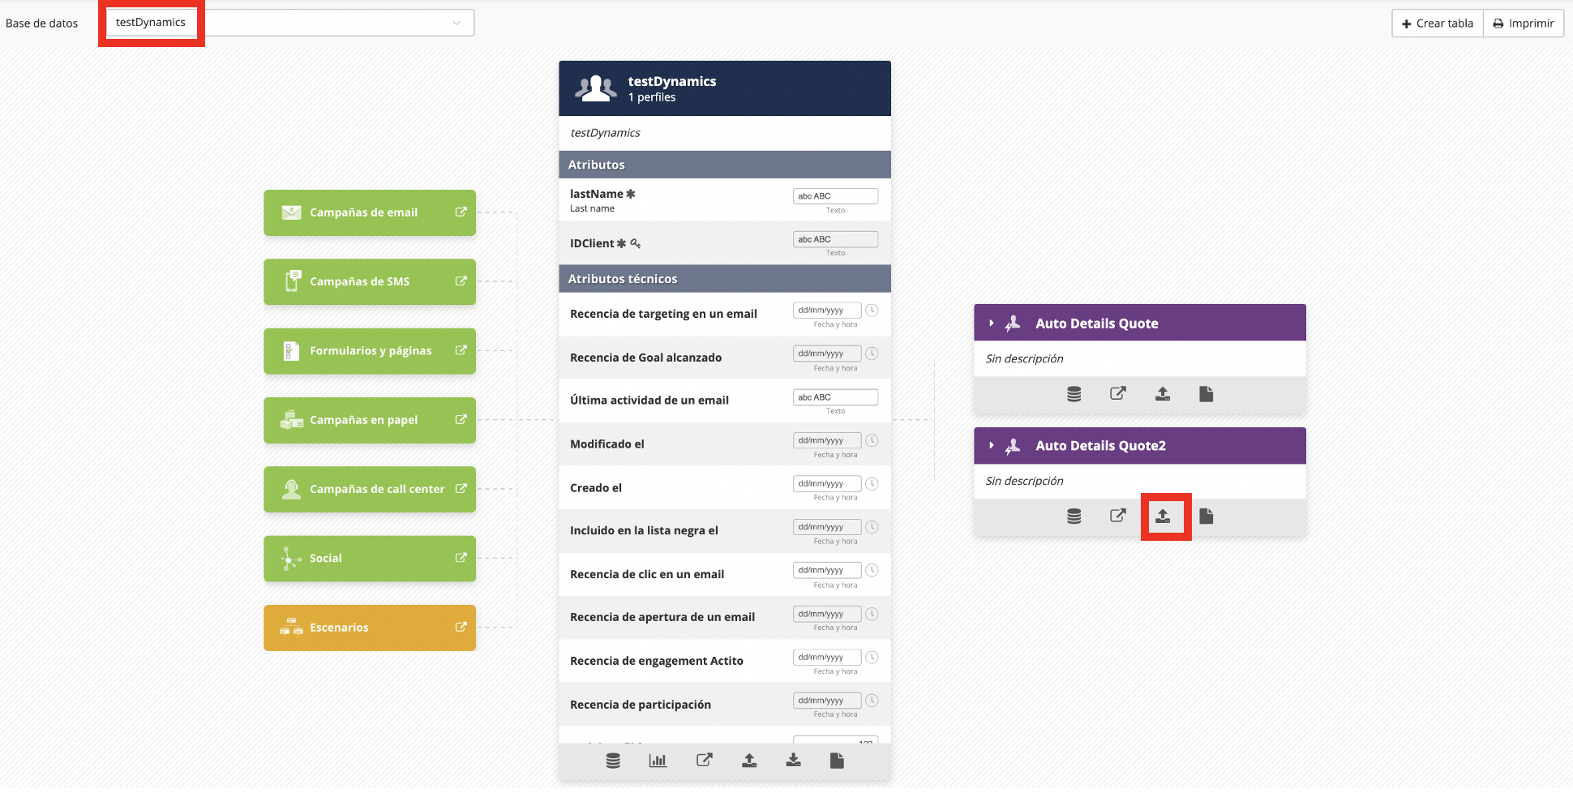Open the external link icon on Auto Details Quote
The image size is (1573, 793).
tap(1118, 394)
